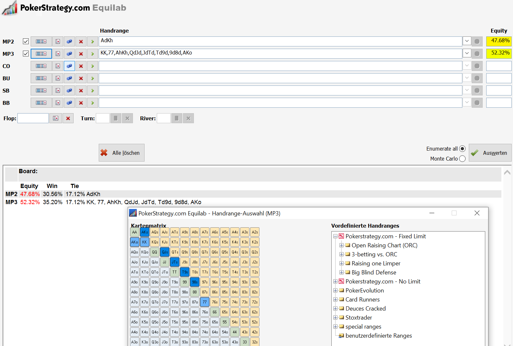Viewport: 513px width, 346px height.
Task: Click the green arrow in the MP2 row
Action: [x=93, y=42]
